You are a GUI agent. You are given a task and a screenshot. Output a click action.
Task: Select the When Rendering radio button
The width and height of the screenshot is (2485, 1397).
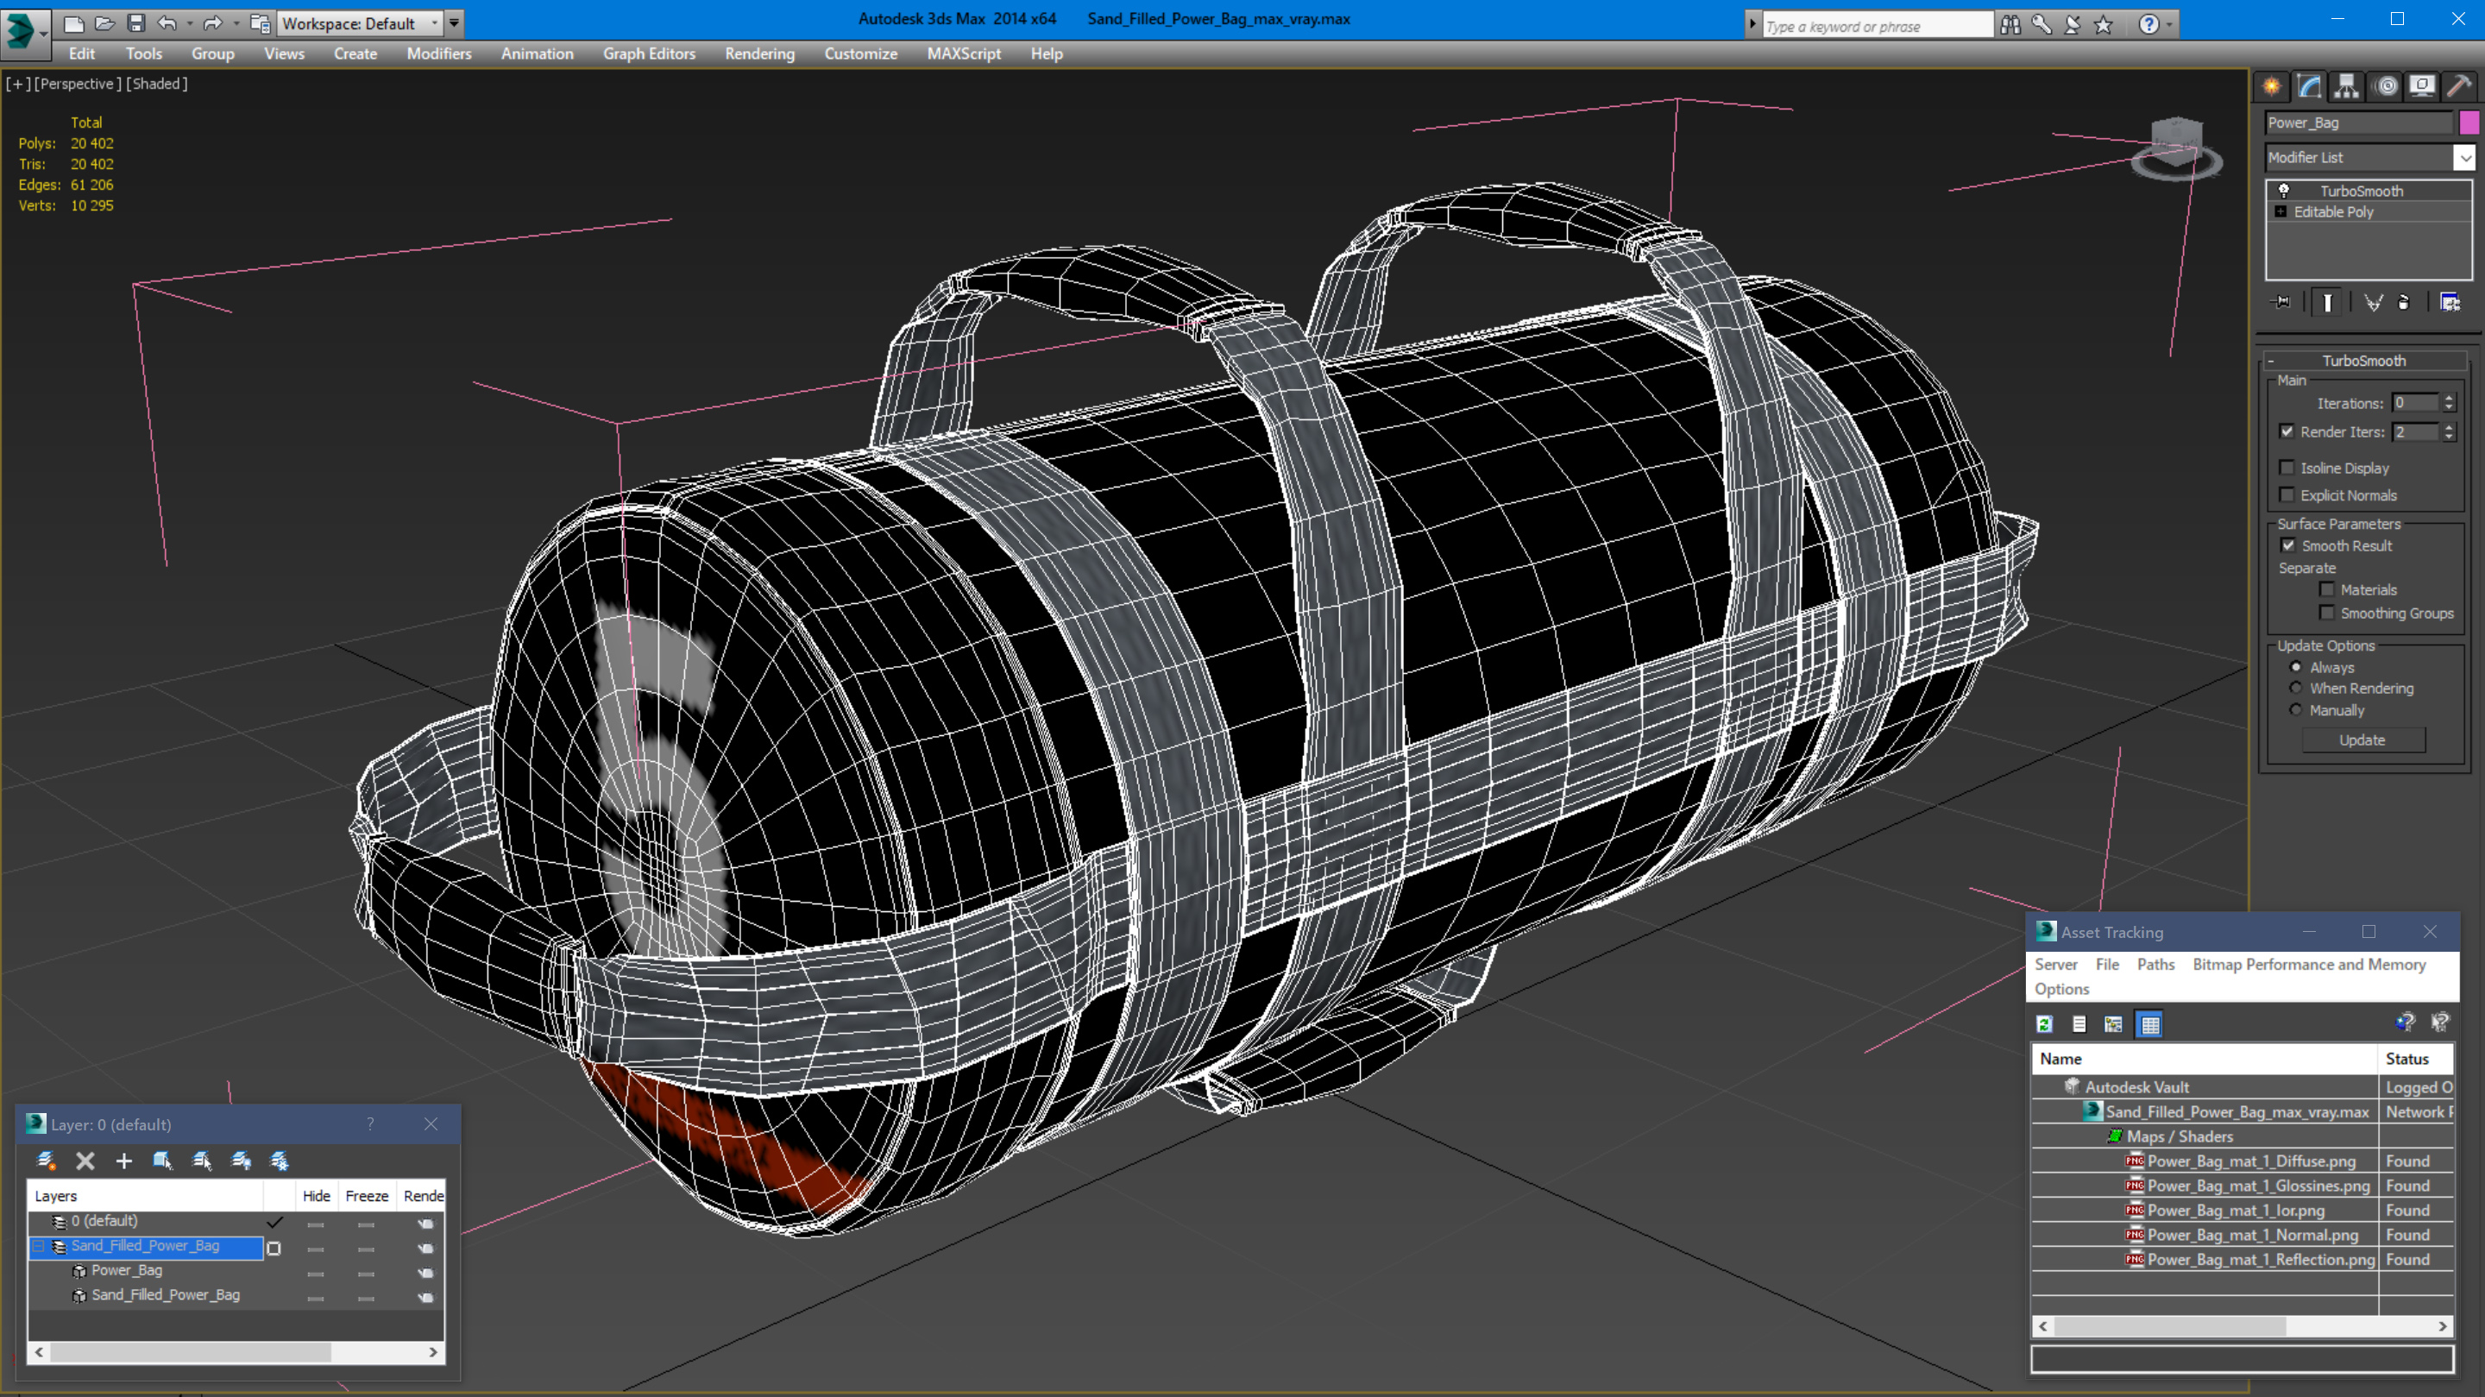(x=2296, y=688)
